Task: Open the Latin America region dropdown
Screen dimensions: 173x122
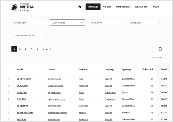Action: point(67,23)
